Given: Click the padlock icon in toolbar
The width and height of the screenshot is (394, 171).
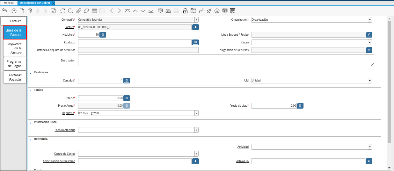Looking at the screenshot, I should coord(185,11).
